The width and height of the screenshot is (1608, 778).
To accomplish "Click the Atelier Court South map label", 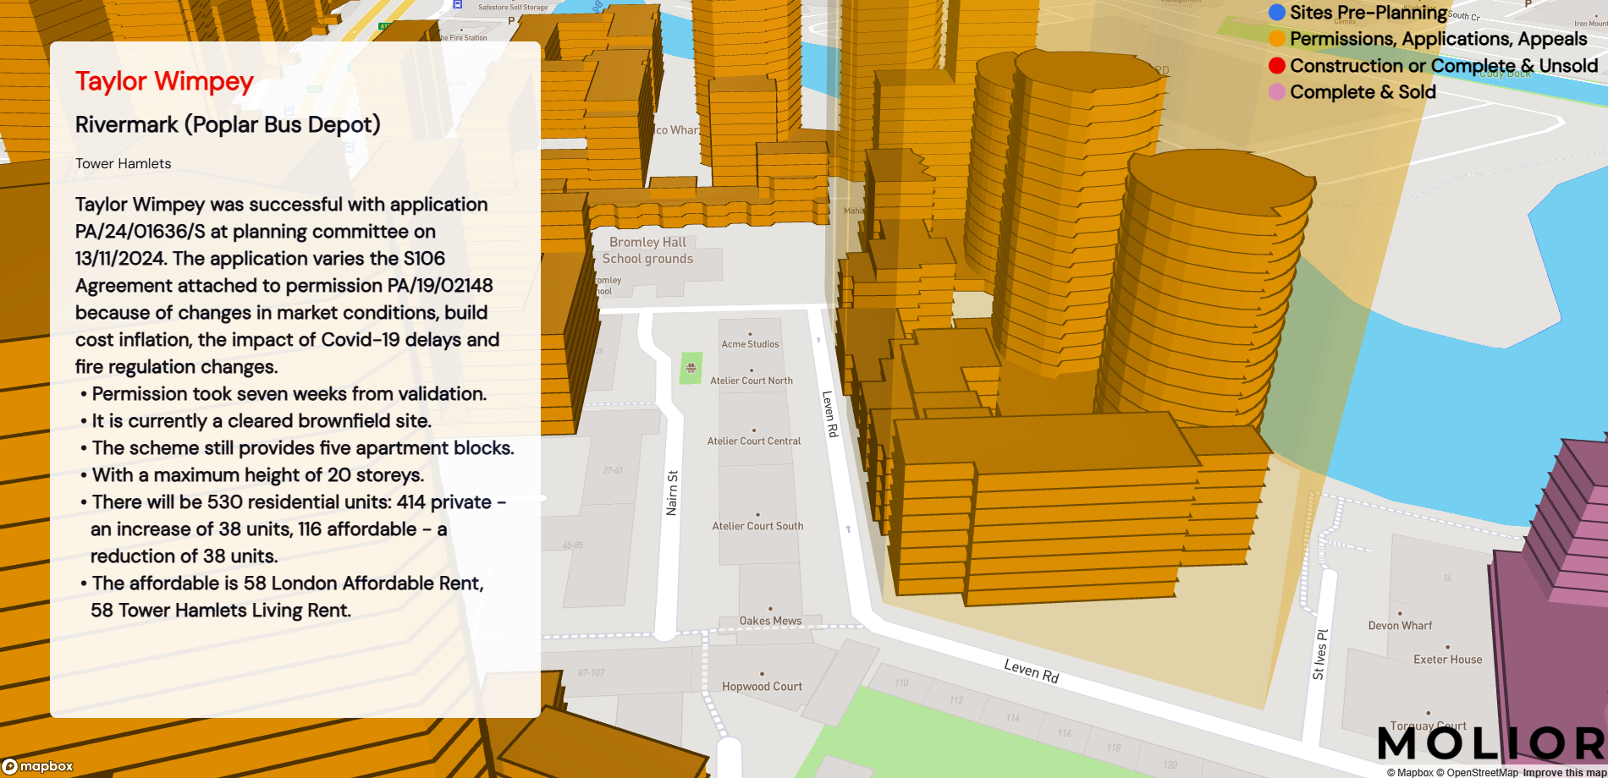I will coord(757,526).
